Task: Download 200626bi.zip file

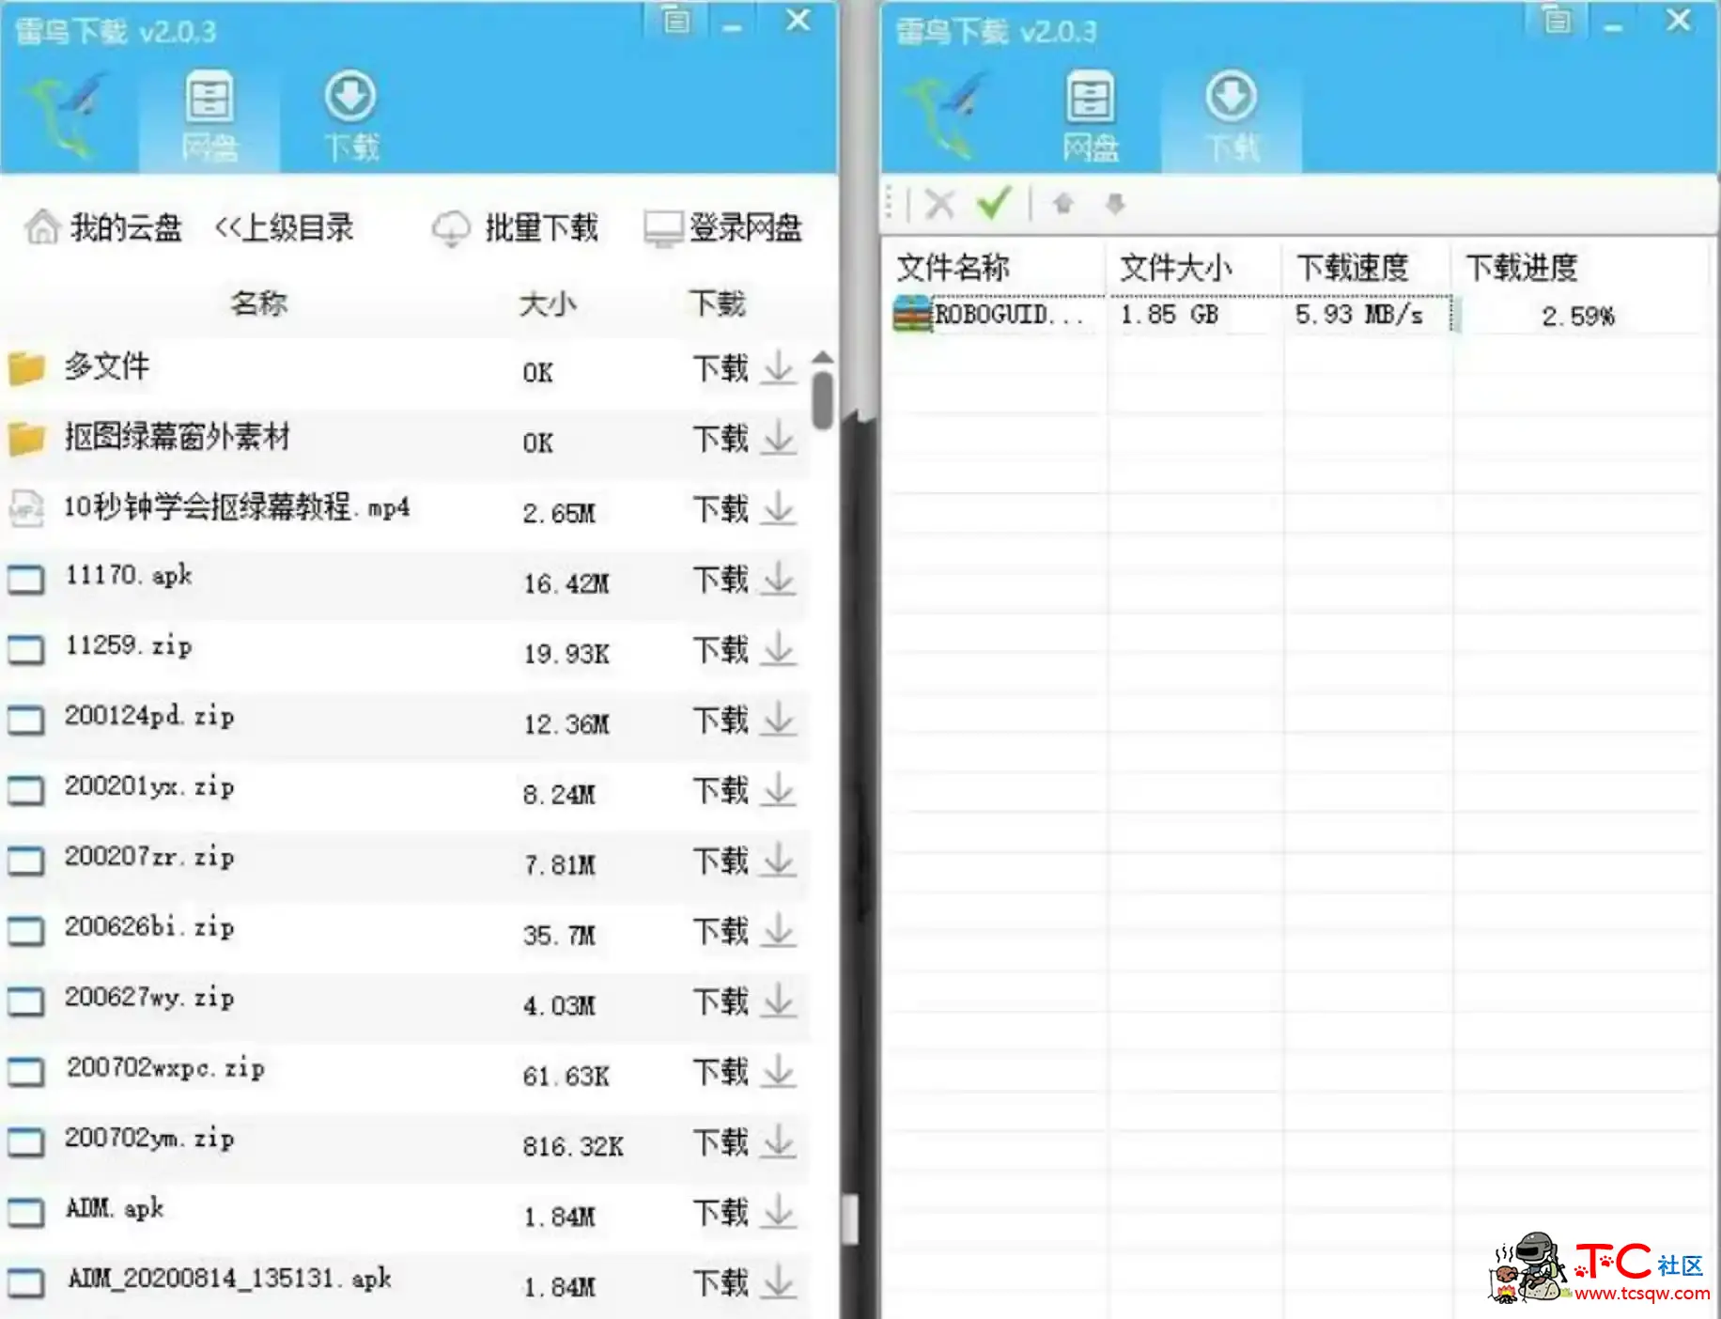Action: [x=744, y=931]
